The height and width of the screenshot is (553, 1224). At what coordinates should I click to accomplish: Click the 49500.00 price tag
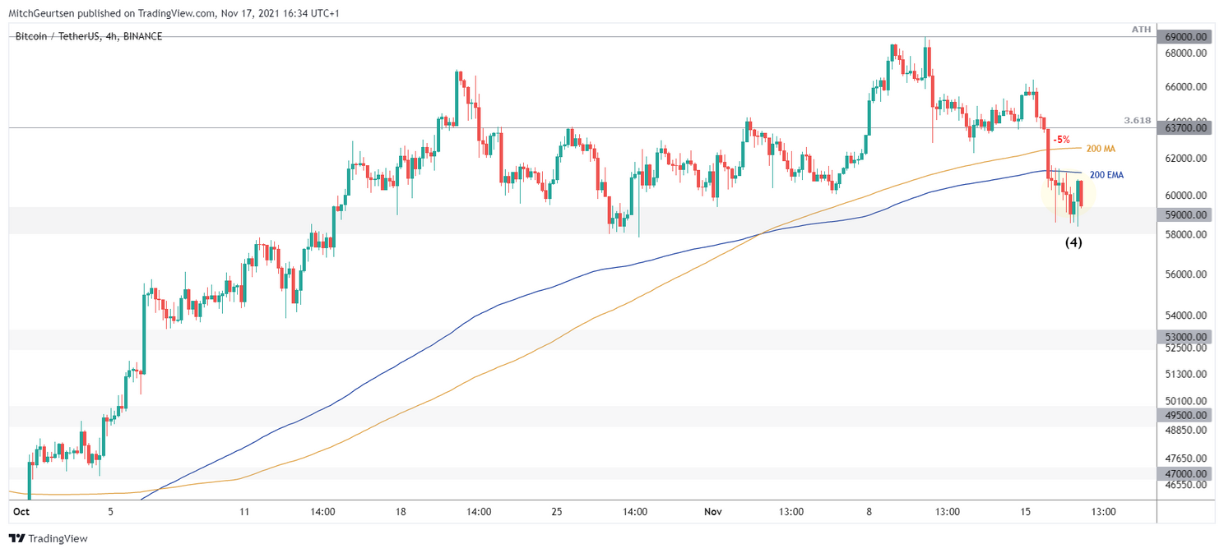coord(1185,416)
